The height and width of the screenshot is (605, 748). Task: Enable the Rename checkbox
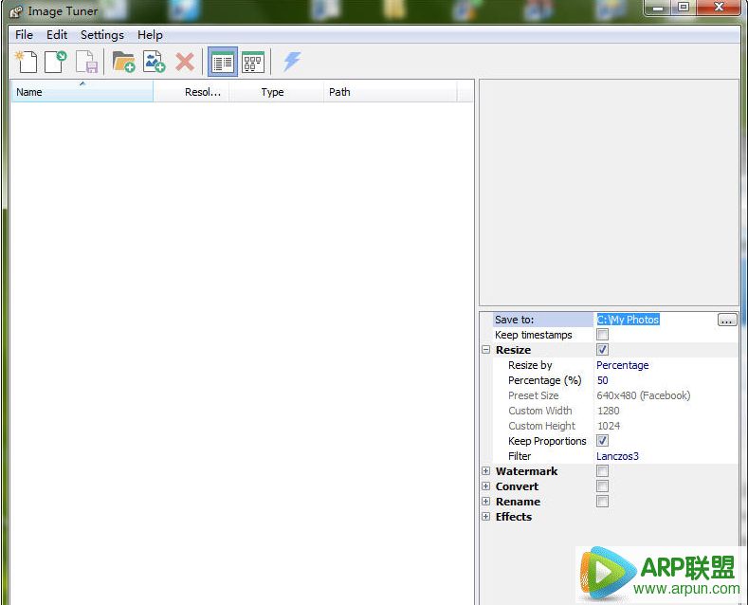603,501
